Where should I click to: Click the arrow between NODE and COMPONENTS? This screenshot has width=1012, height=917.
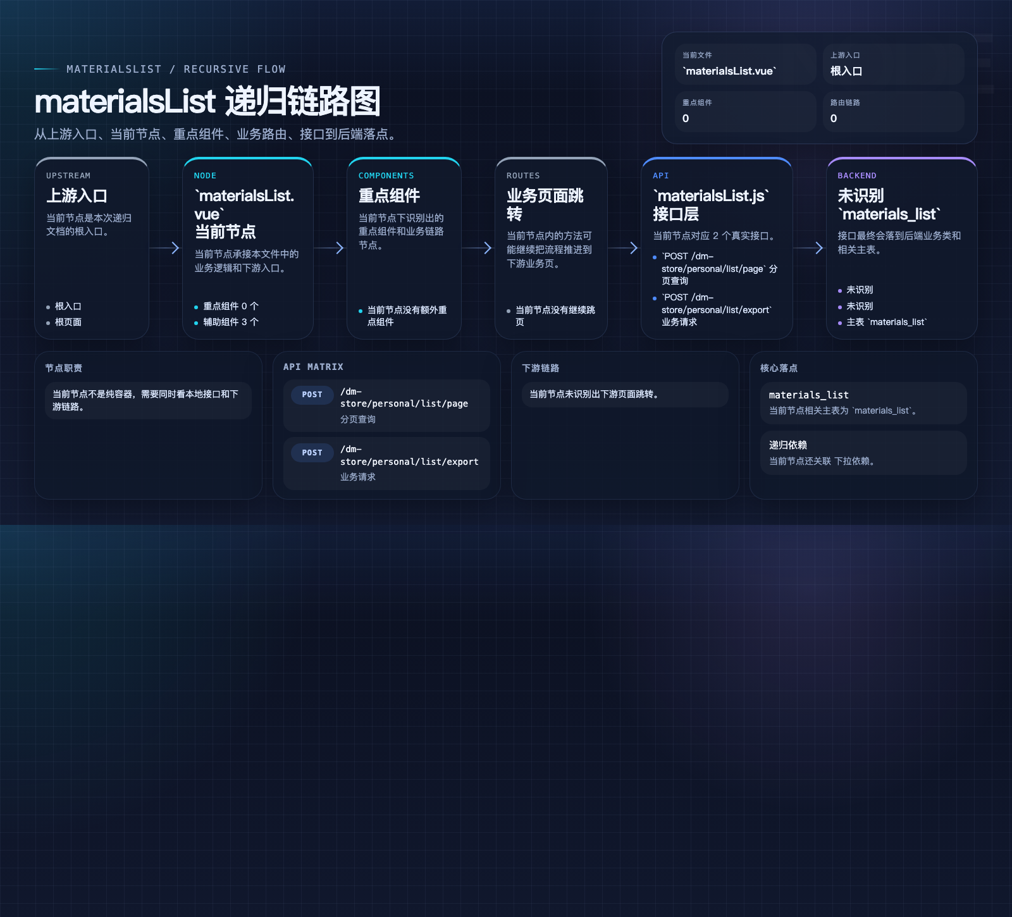[x=330, y=248]
